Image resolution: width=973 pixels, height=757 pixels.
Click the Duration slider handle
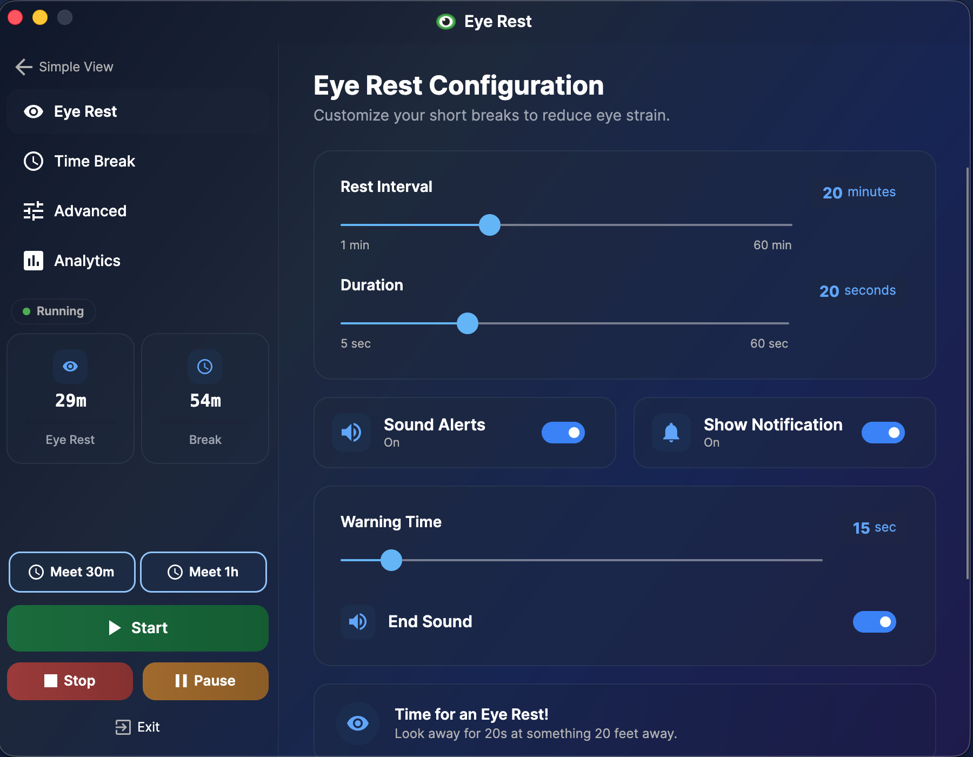click(x=468, y=323)
